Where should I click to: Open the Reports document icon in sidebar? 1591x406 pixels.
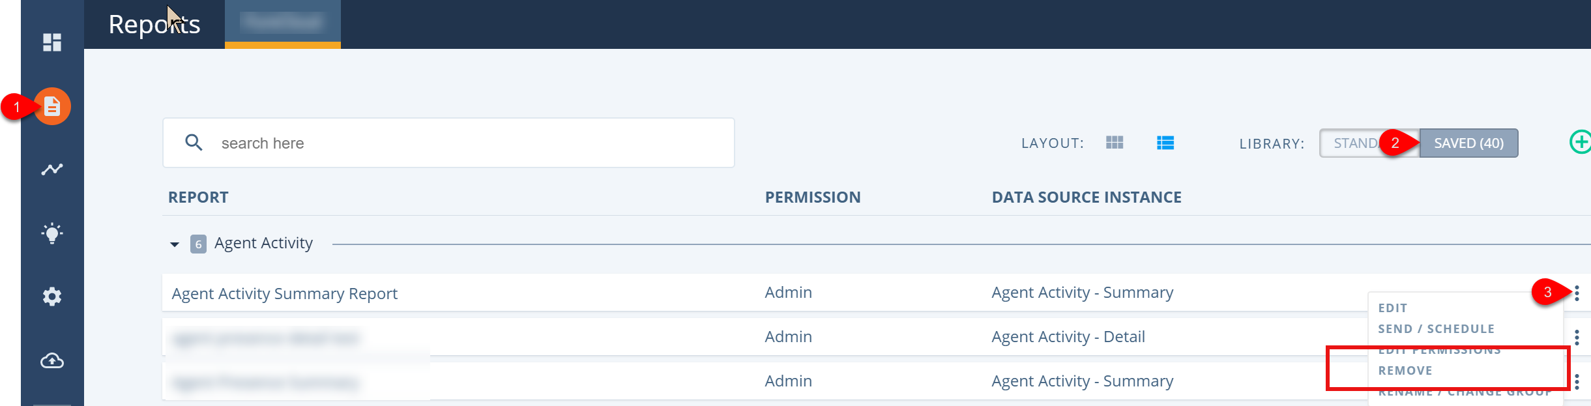point(52,106)
